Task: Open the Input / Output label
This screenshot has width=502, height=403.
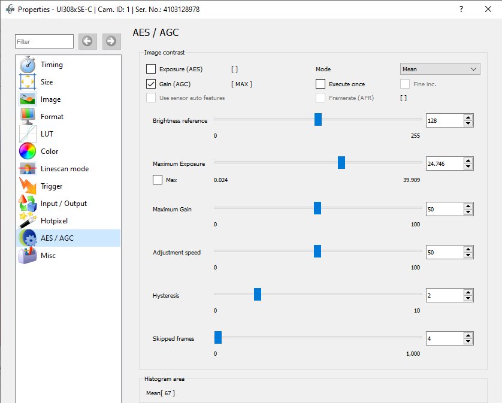Action: (63, 204)
